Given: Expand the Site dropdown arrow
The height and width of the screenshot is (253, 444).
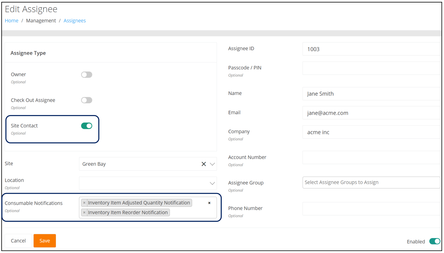Looking at the screenshot, I should 212,164.
